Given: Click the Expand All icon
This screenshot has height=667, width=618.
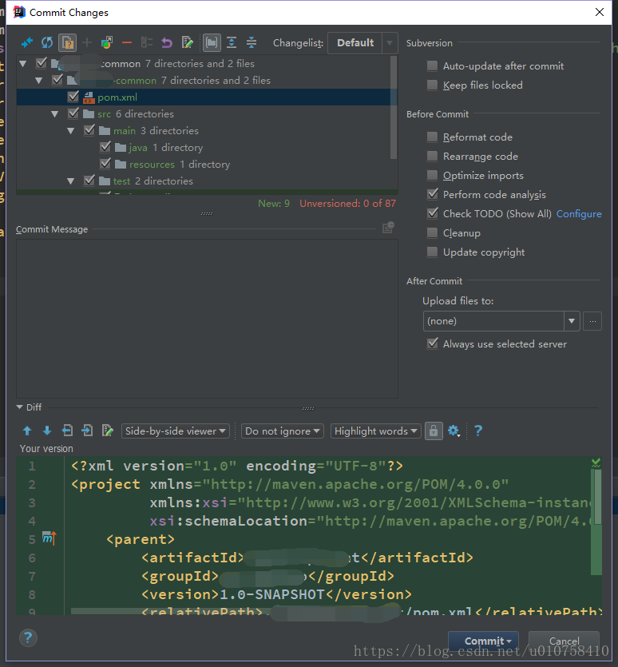Looking at the screenshot, I should click(232, 42).
